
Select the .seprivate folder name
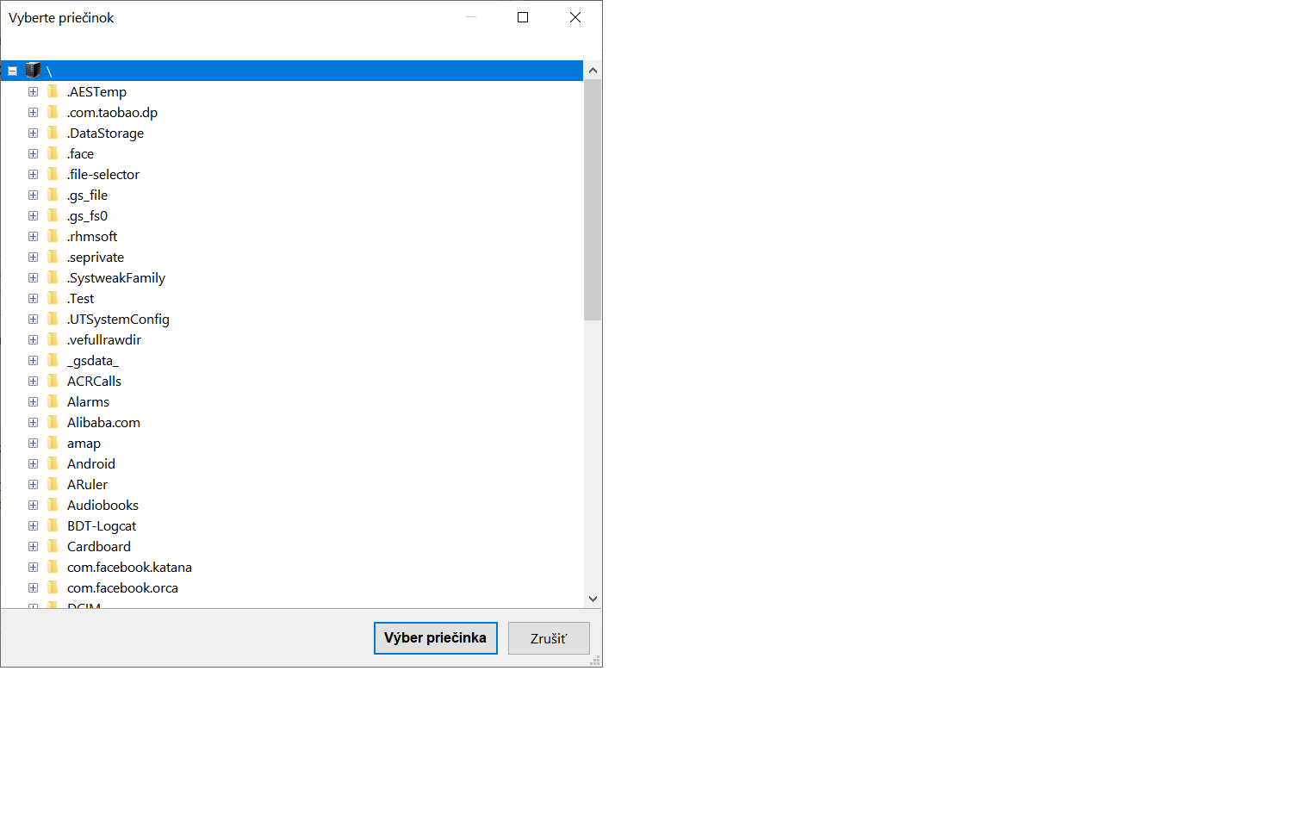point(95,257)
